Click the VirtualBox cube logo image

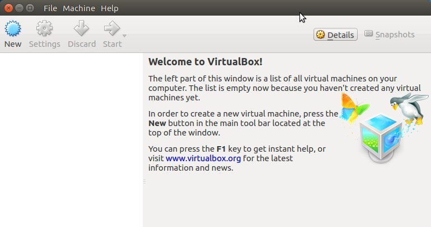pyautogui.click(x=381, y=138)
